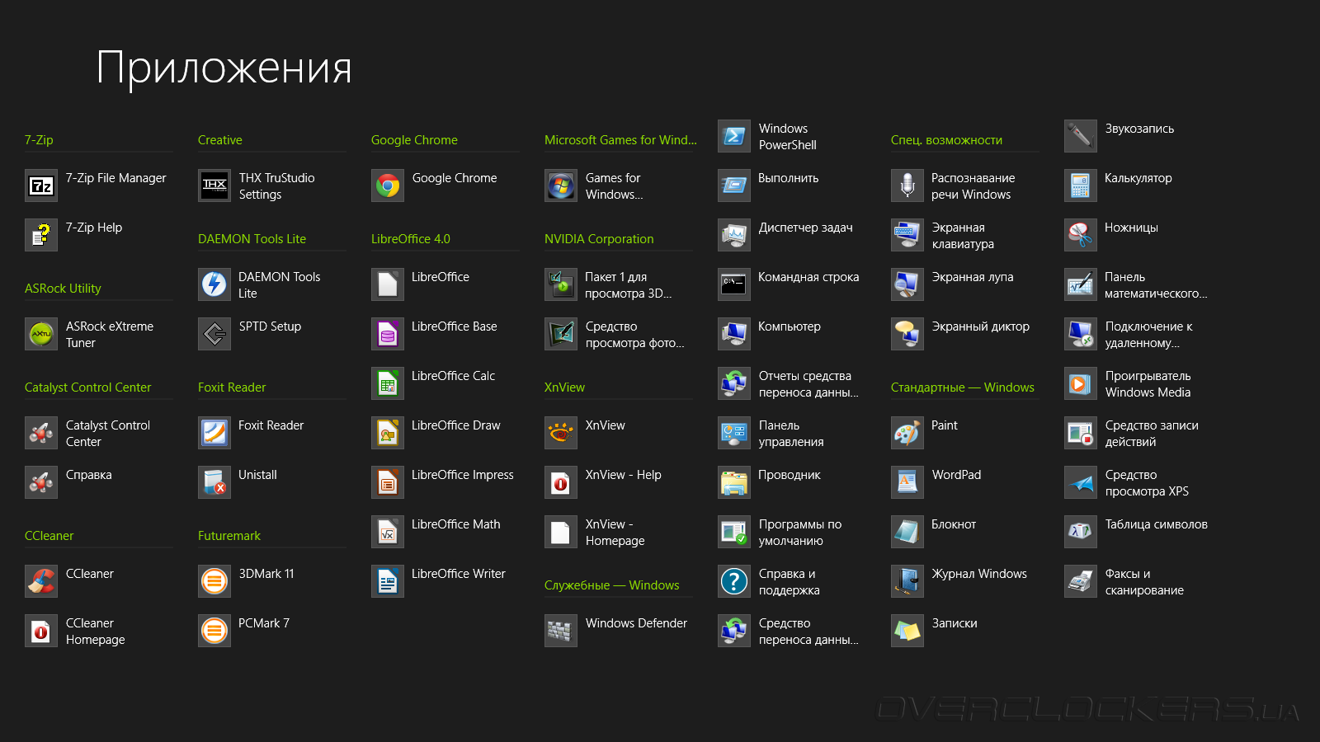Select Спец. возможности group header
Screen dimensions: 1320x742
946,140
